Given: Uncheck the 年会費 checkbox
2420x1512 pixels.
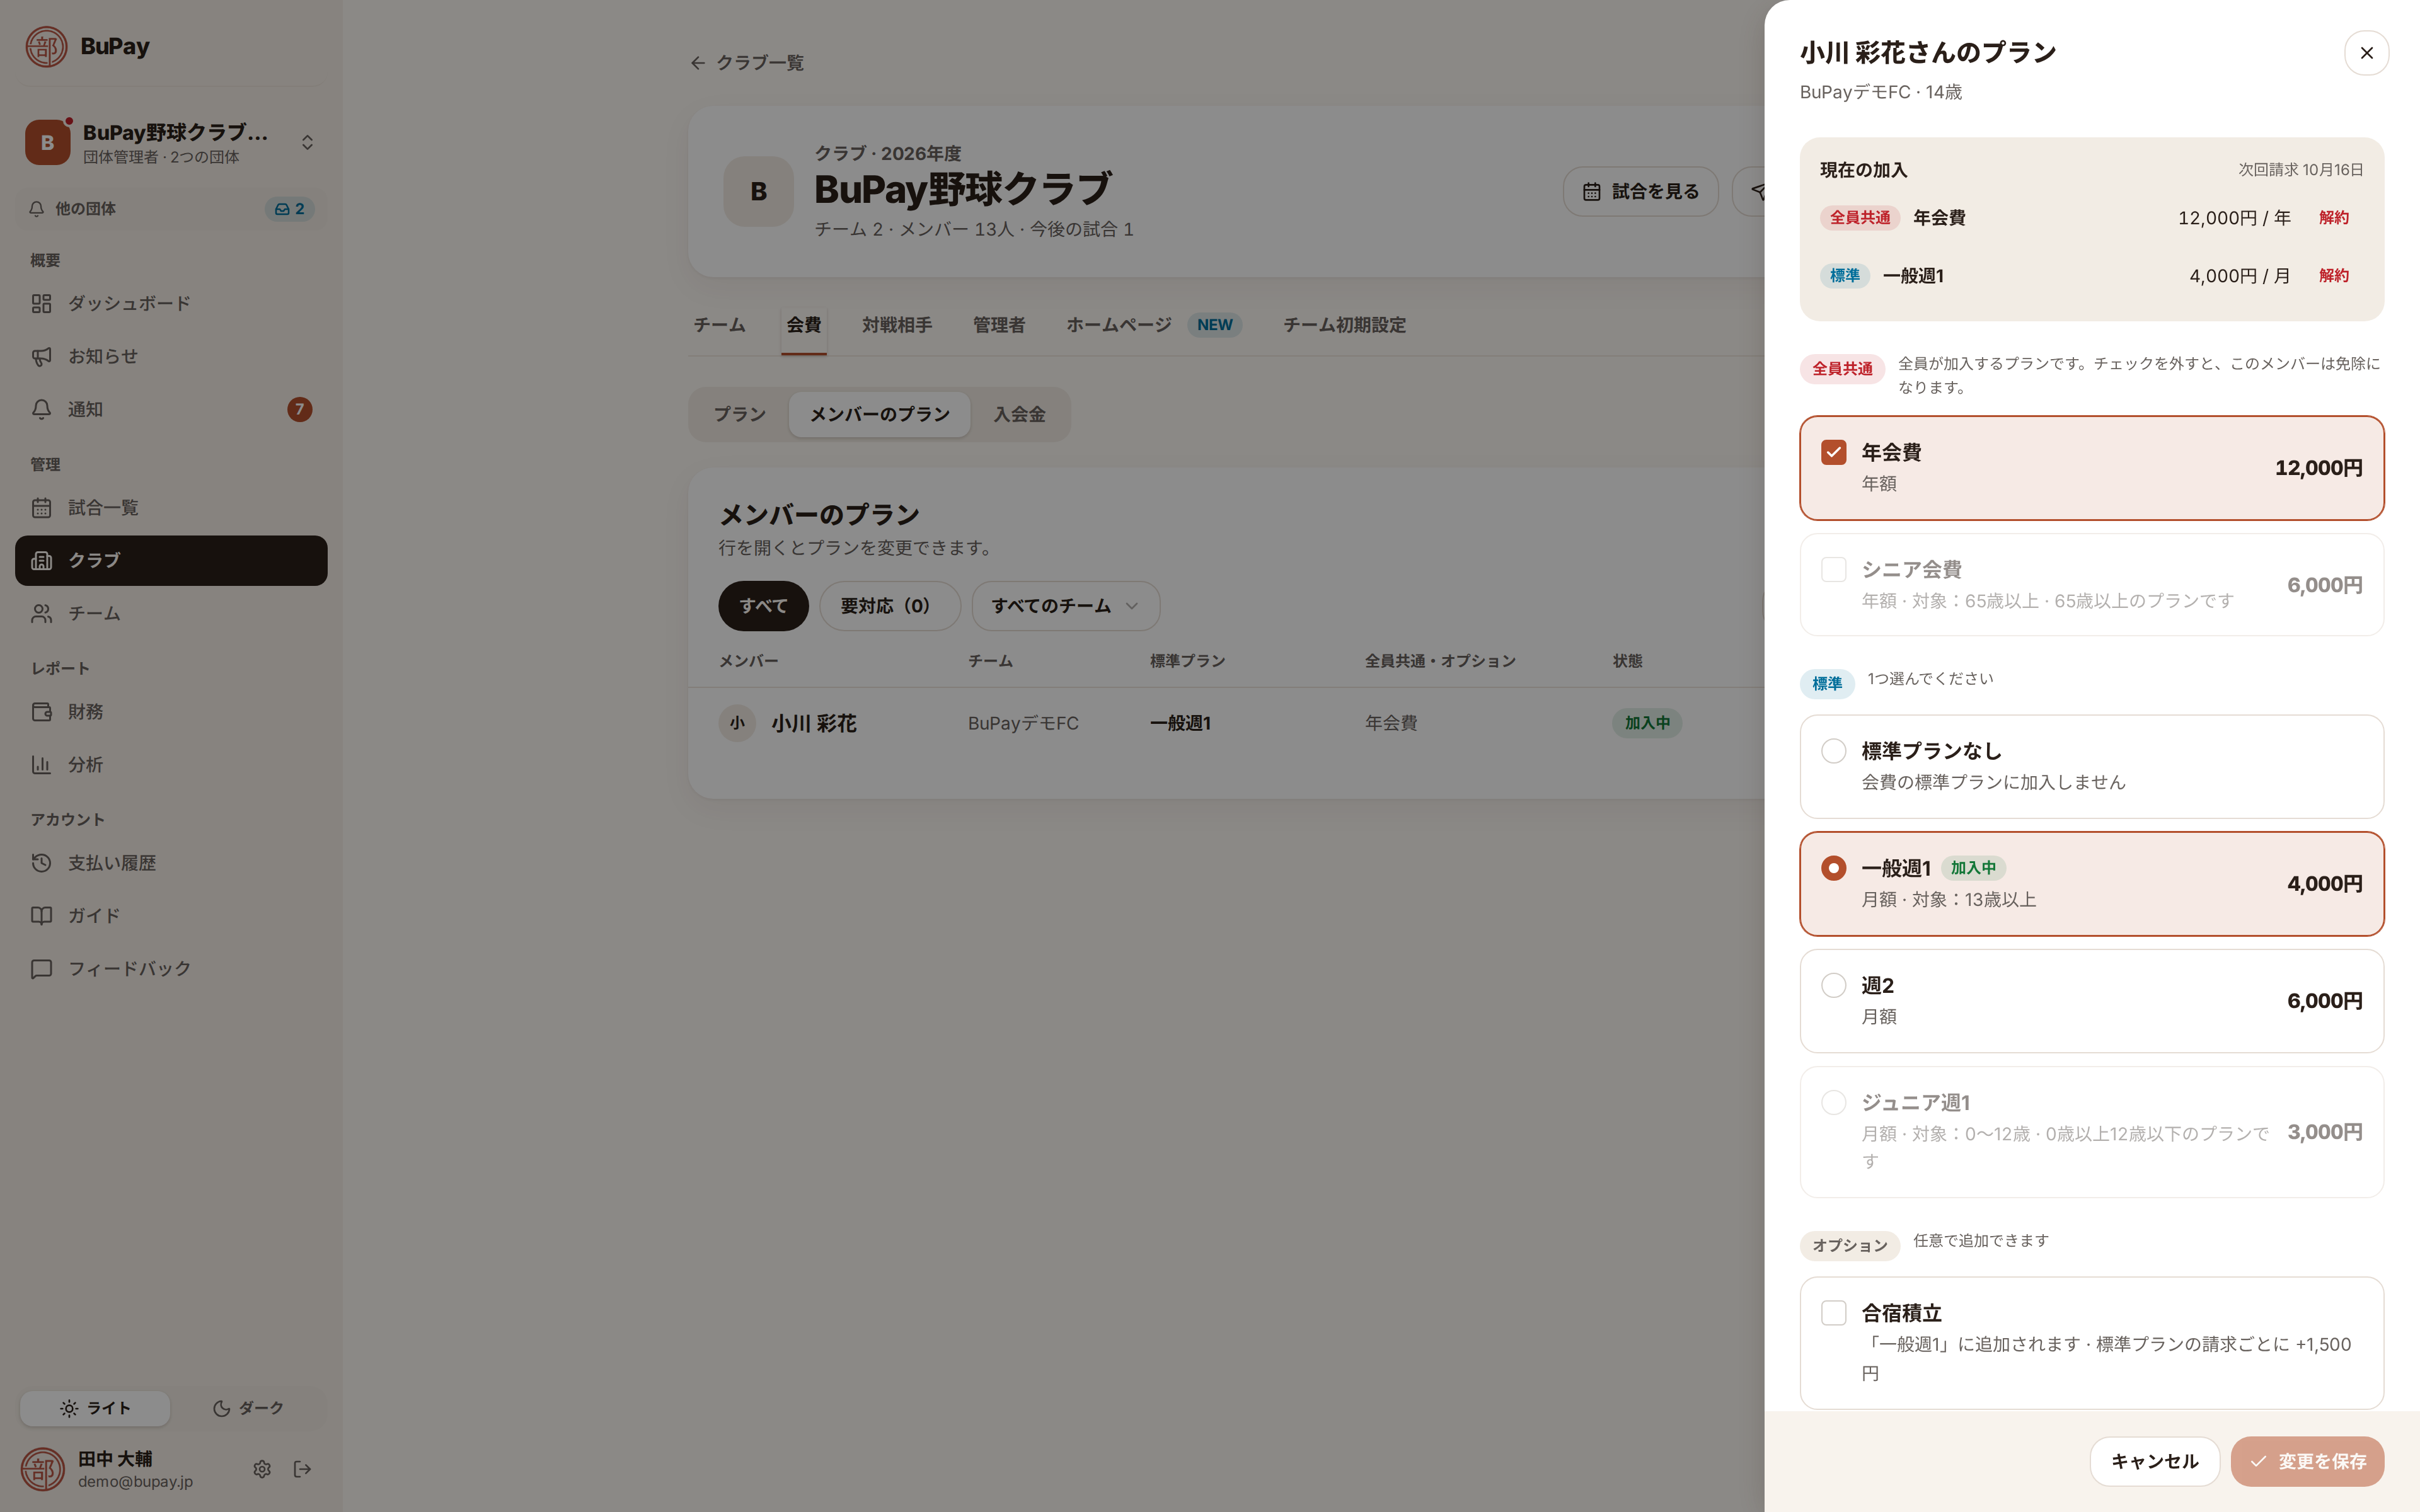Looking at the screenshot, I should 1833,452.
